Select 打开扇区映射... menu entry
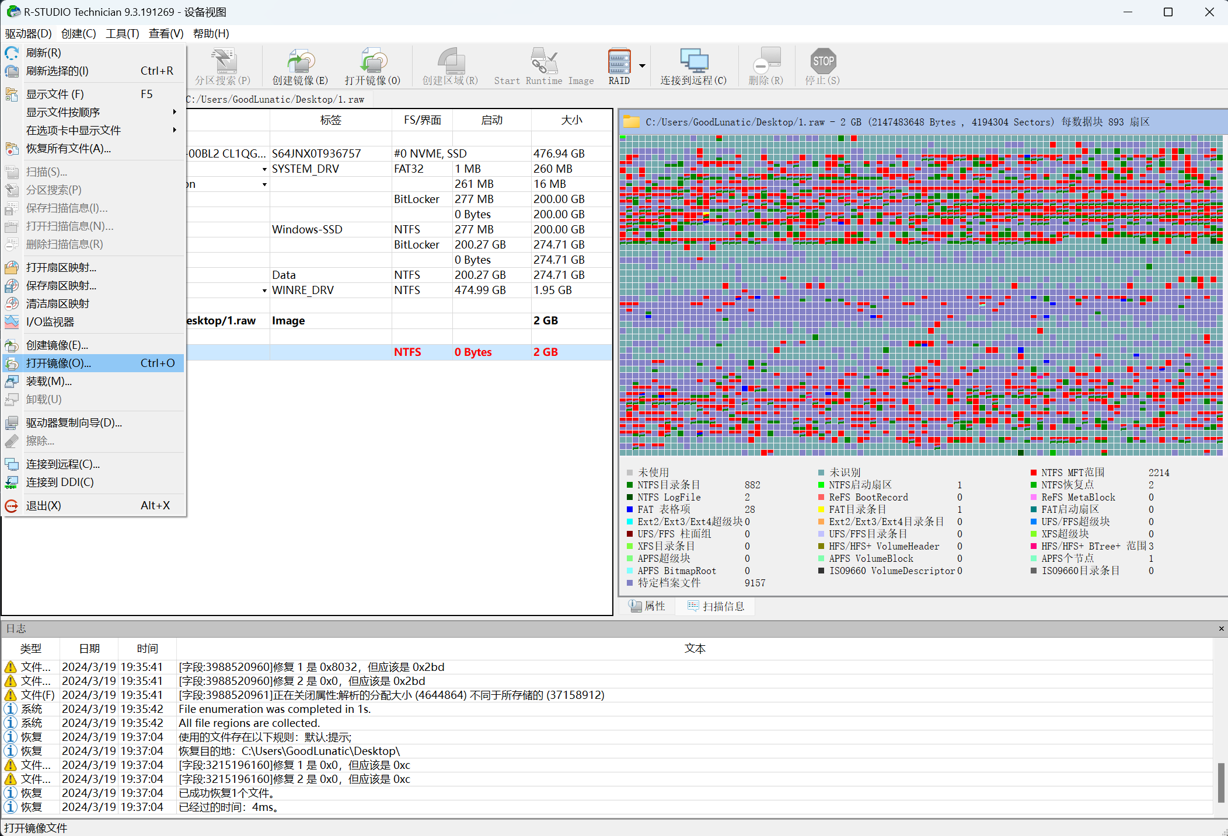The width and height of the screenshot is (1228, 836). point(93,267)
